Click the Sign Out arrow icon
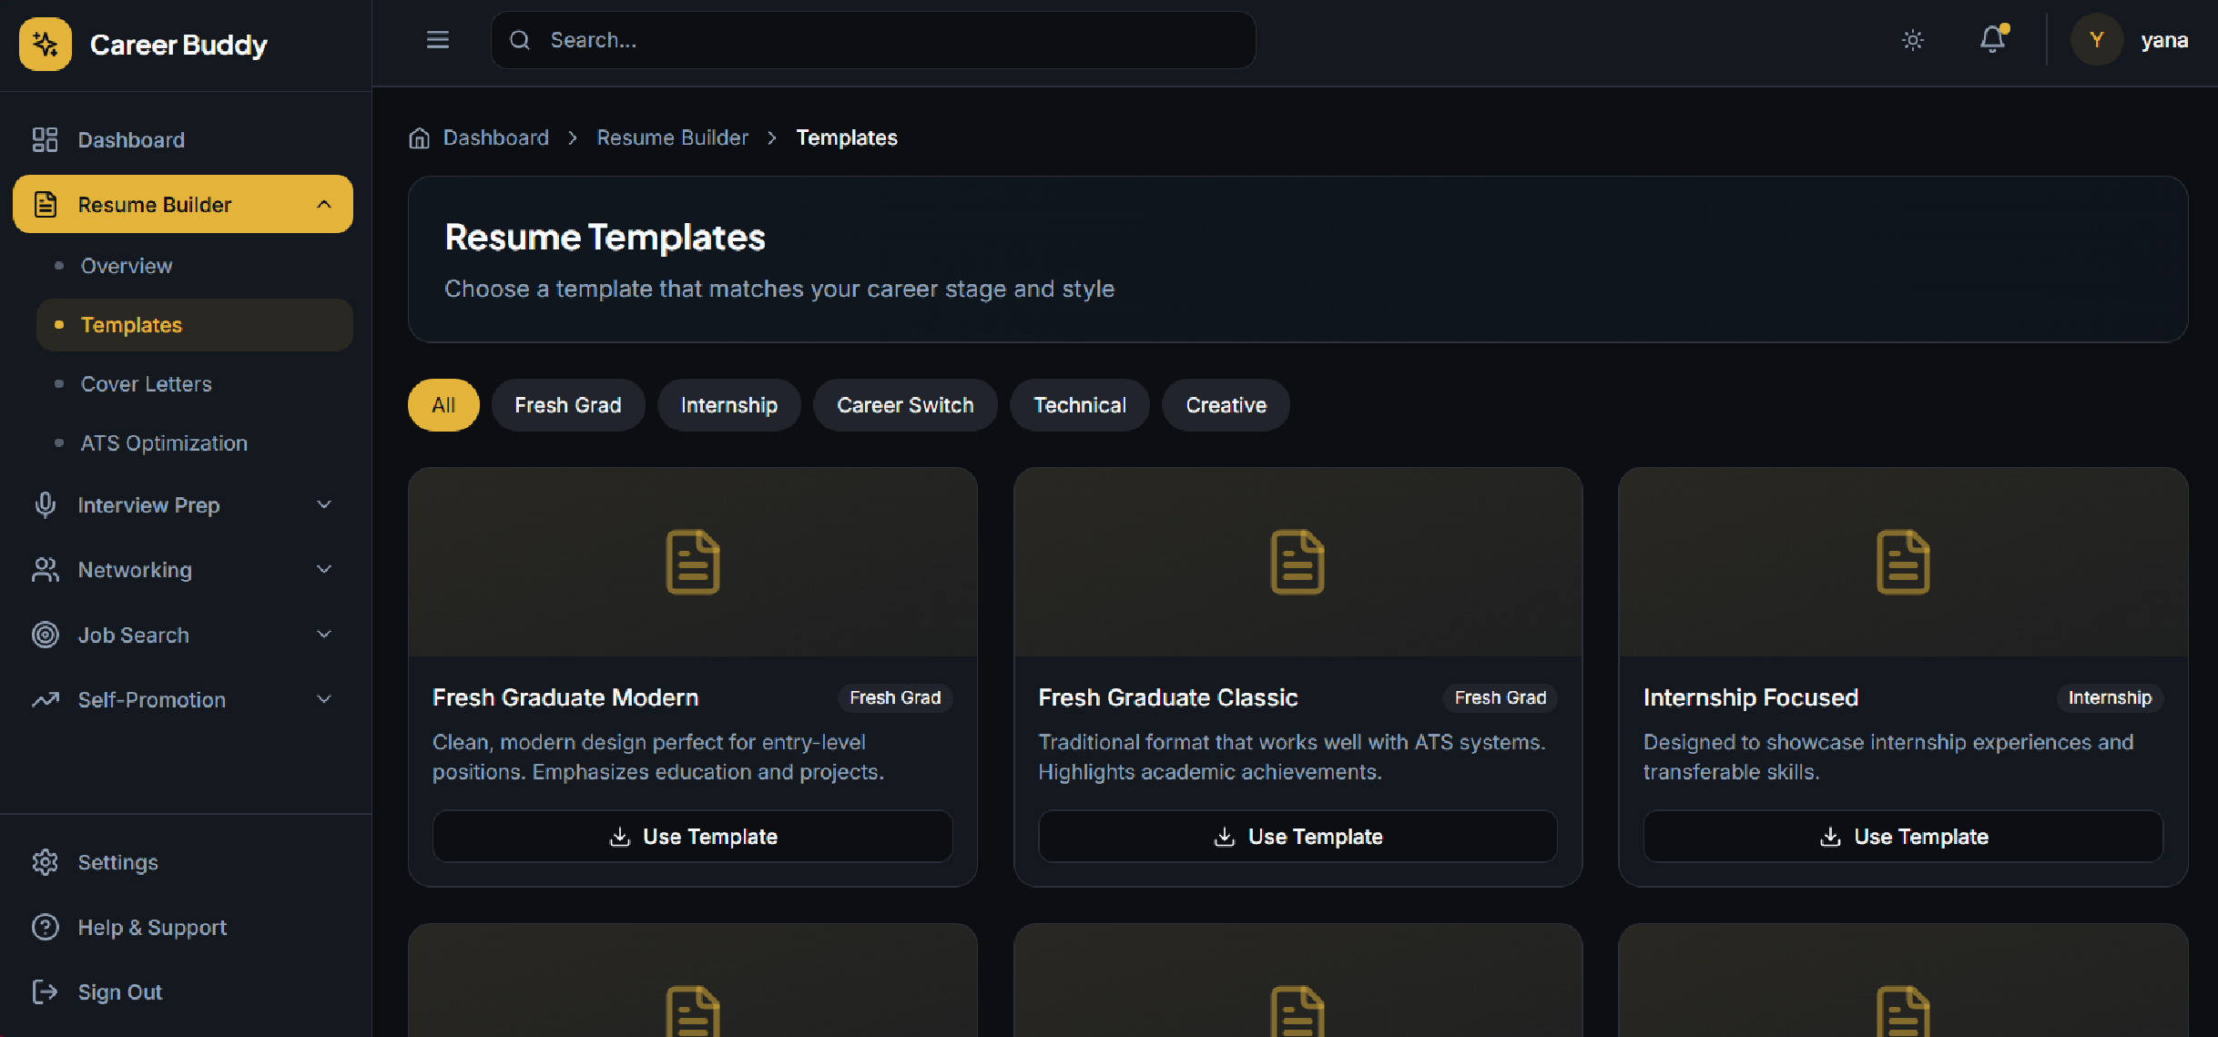 coord(45,991)
